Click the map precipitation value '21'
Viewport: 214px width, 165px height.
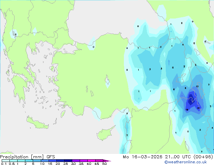tap(198, 108)
